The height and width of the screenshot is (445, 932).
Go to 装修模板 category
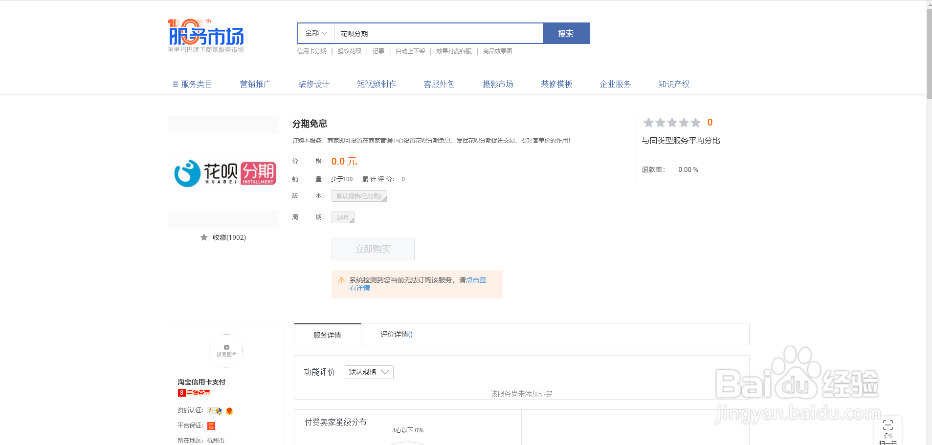556,84
